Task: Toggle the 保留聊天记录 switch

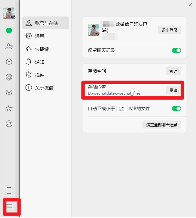Action: coord(177,50)
